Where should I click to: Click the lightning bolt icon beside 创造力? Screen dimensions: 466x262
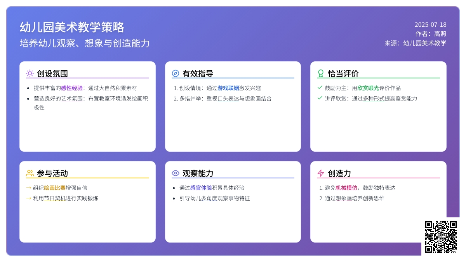(321, 173)
